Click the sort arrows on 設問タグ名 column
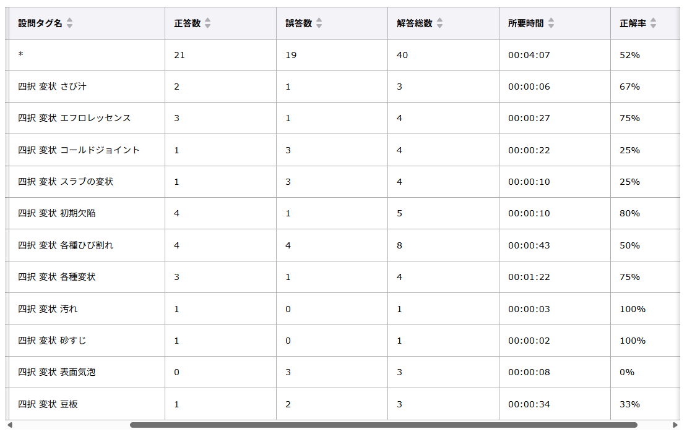 point(70,23)
